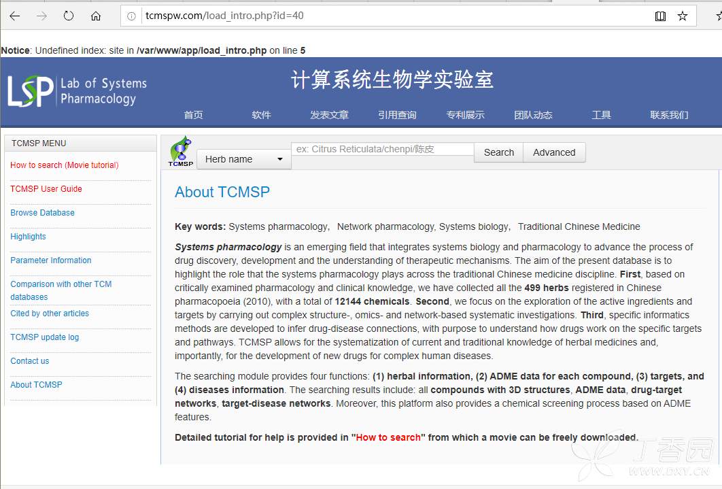Image resolution: width=722 pixels, height=489 pixels.
Task: Open TCMSP update log link
Action: coord(45,337)
